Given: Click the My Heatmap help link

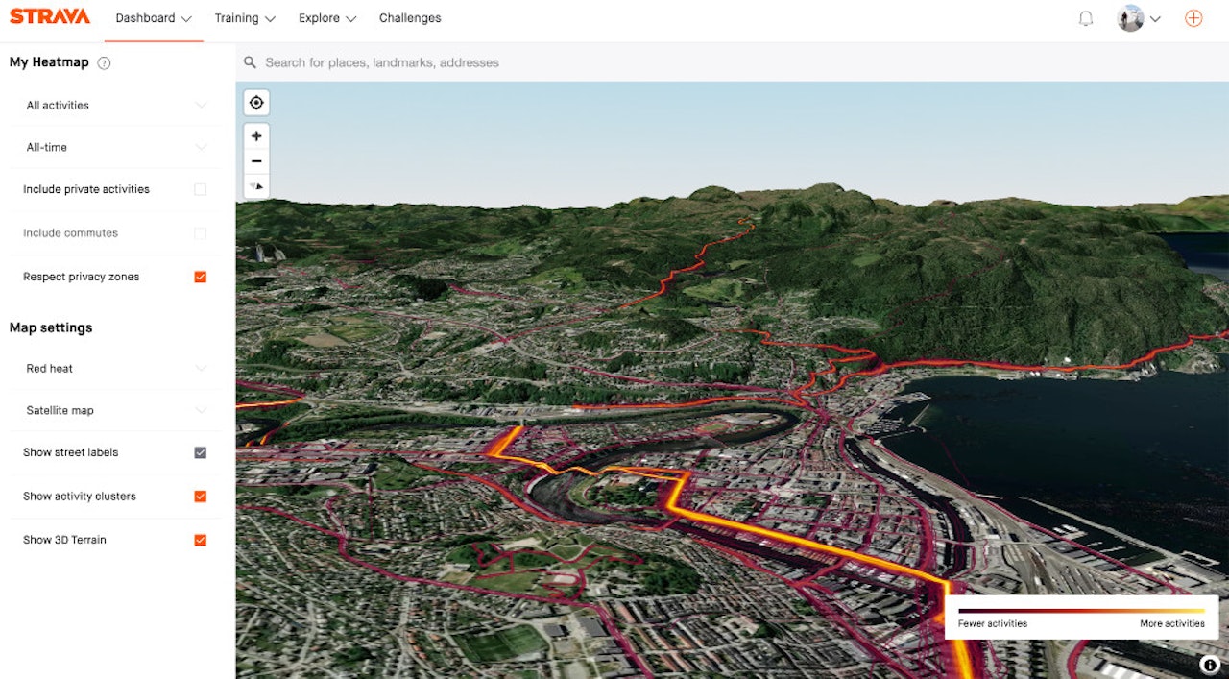Looking at the screenshot, I should pos(104,62).
